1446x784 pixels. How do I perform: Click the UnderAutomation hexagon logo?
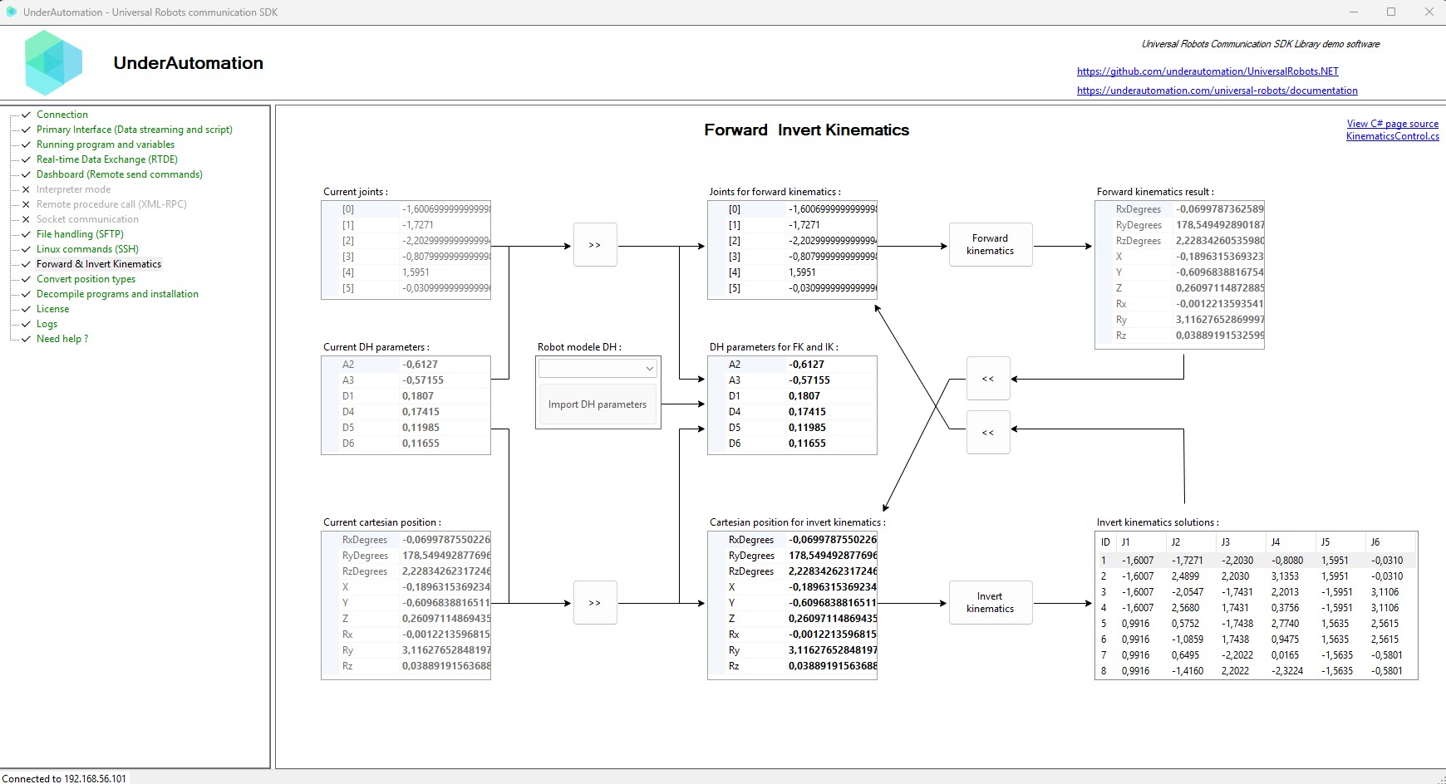coord(53,63)
